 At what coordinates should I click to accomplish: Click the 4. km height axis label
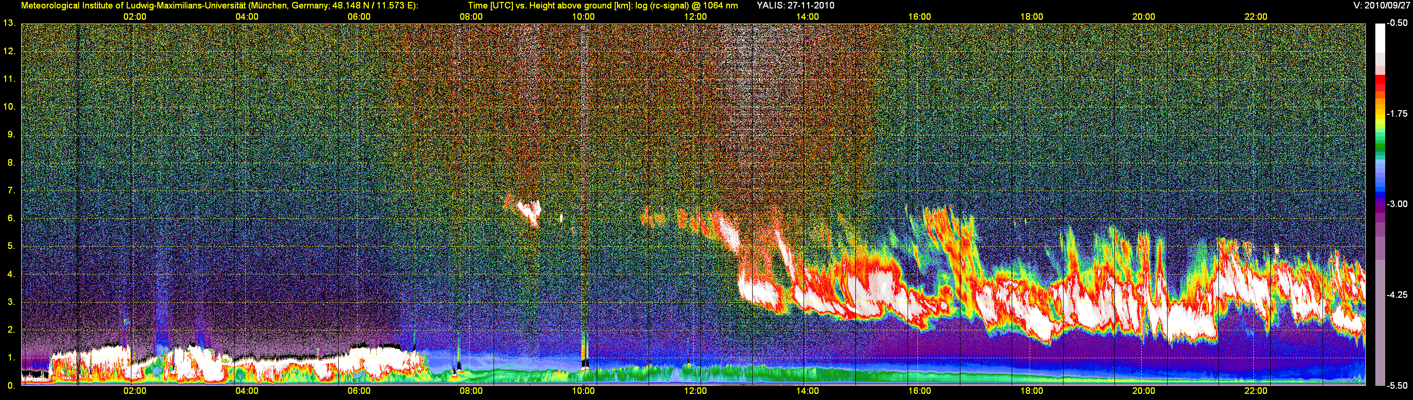11,274
